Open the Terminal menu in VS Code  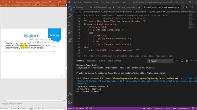click(115, 2)
